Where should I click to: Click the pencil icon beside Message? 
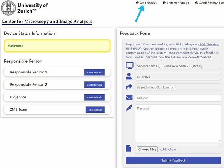pos(129,108)
